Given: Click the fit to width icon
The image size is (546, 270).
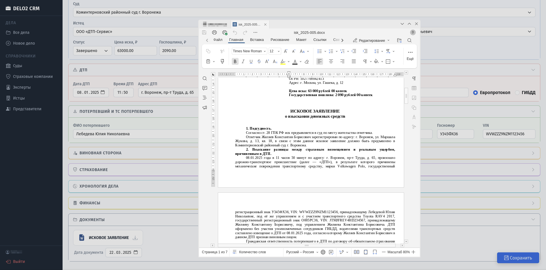Looking at the screenshot, I should pyautogui.click(x=375, y=252).
